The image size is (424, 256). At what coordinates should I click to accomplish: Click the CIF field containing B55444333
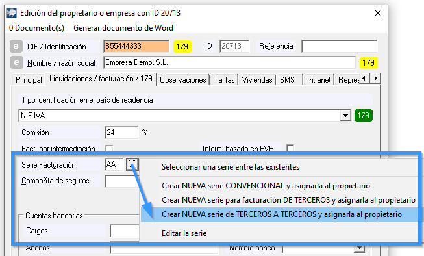point(136,46)
